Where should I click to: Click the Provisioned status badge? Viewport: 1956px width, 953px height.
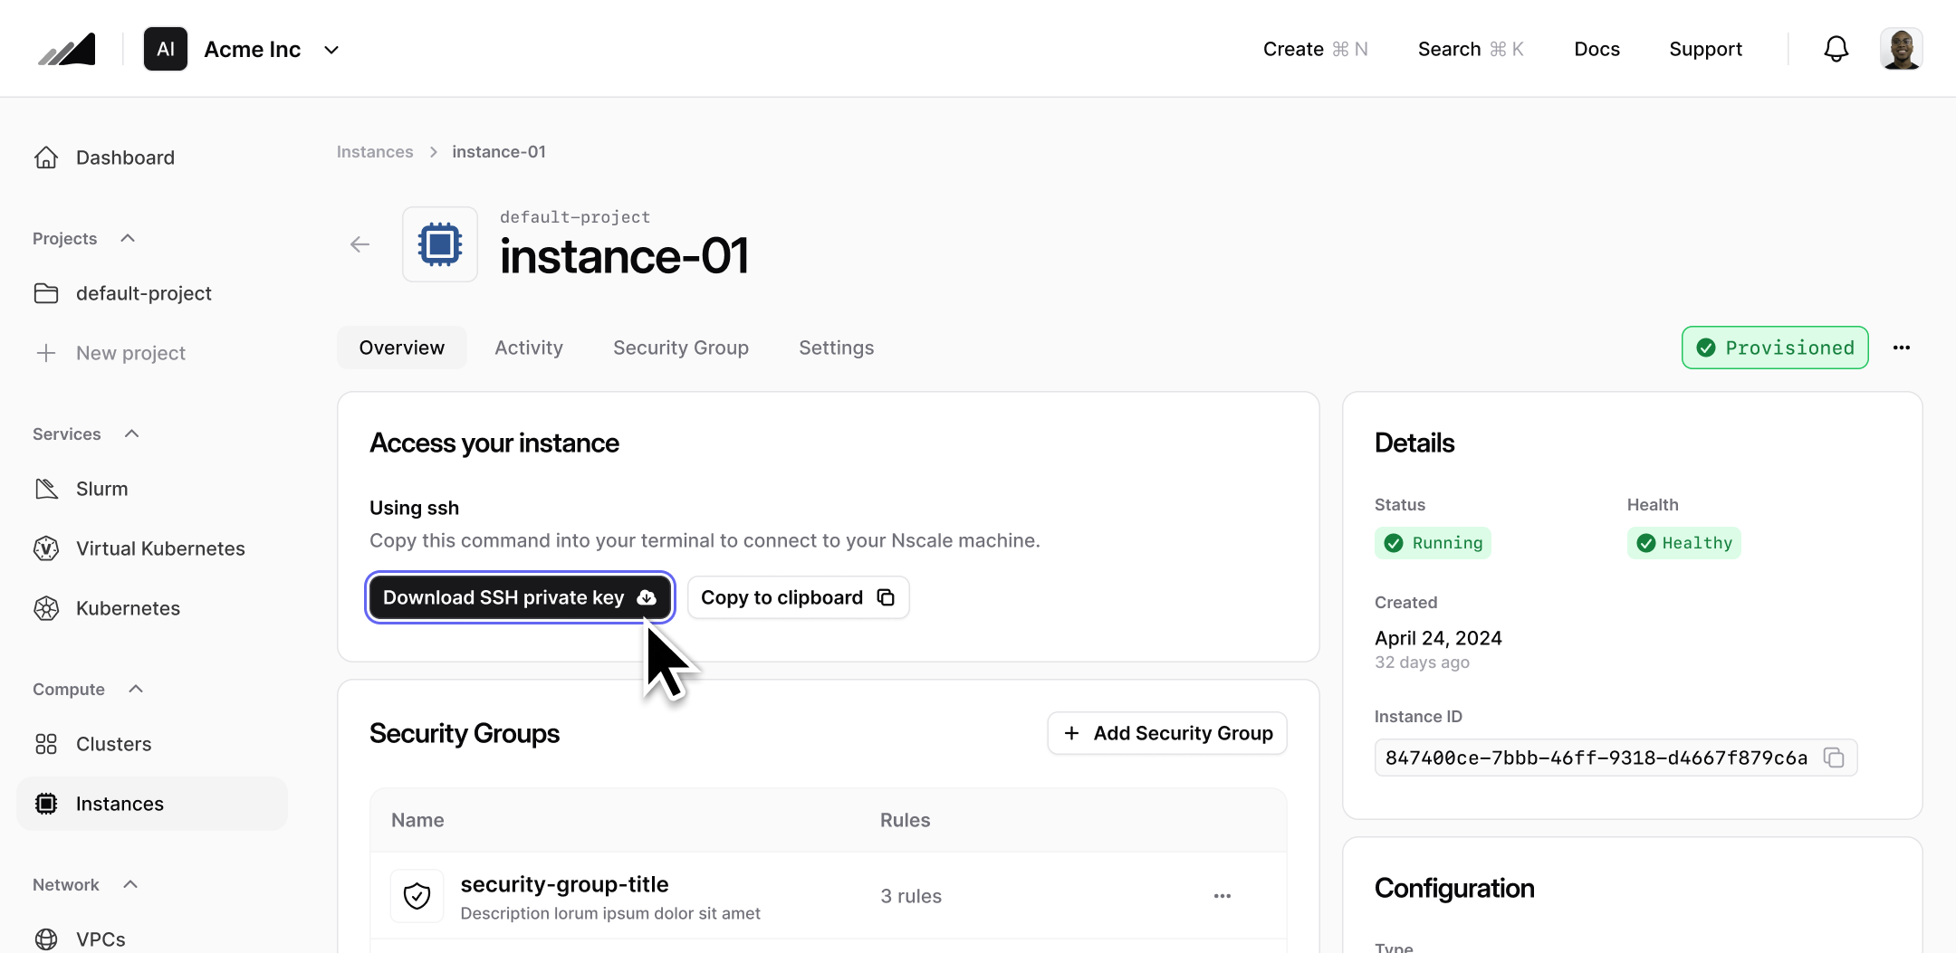tap(1774, 348)
